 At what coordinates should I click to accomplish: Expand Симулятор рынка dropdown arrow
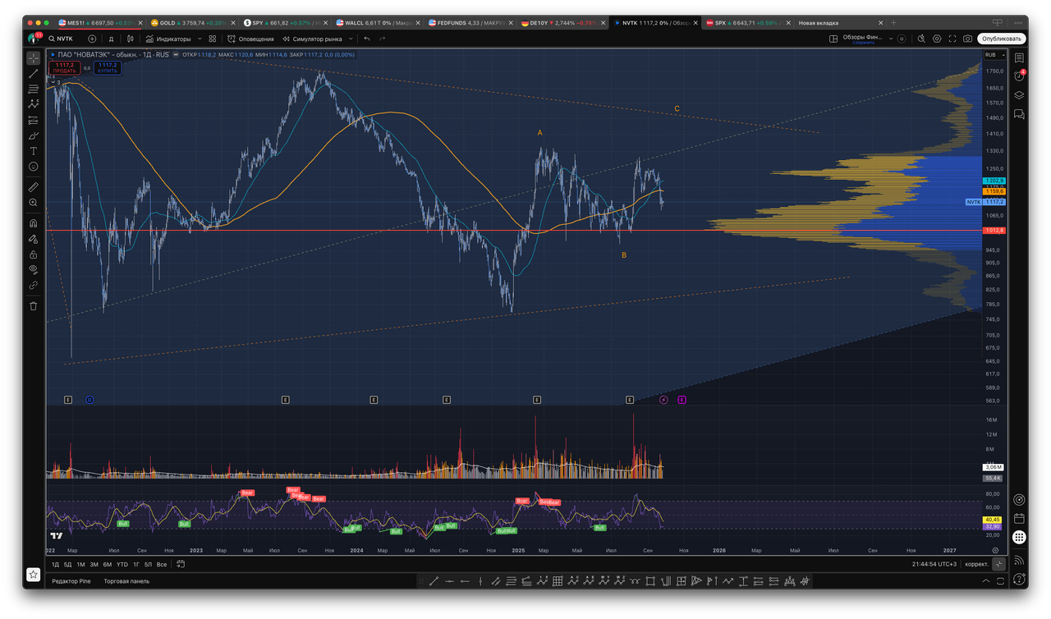point(351,39)
